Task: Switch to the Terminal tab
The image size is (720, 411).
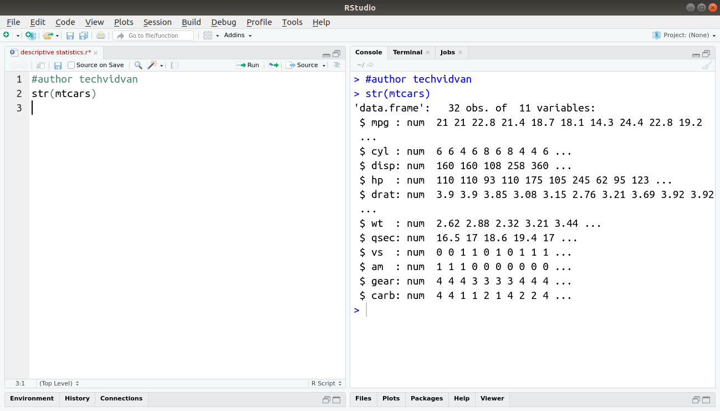Action: click(x=407, y=52)
